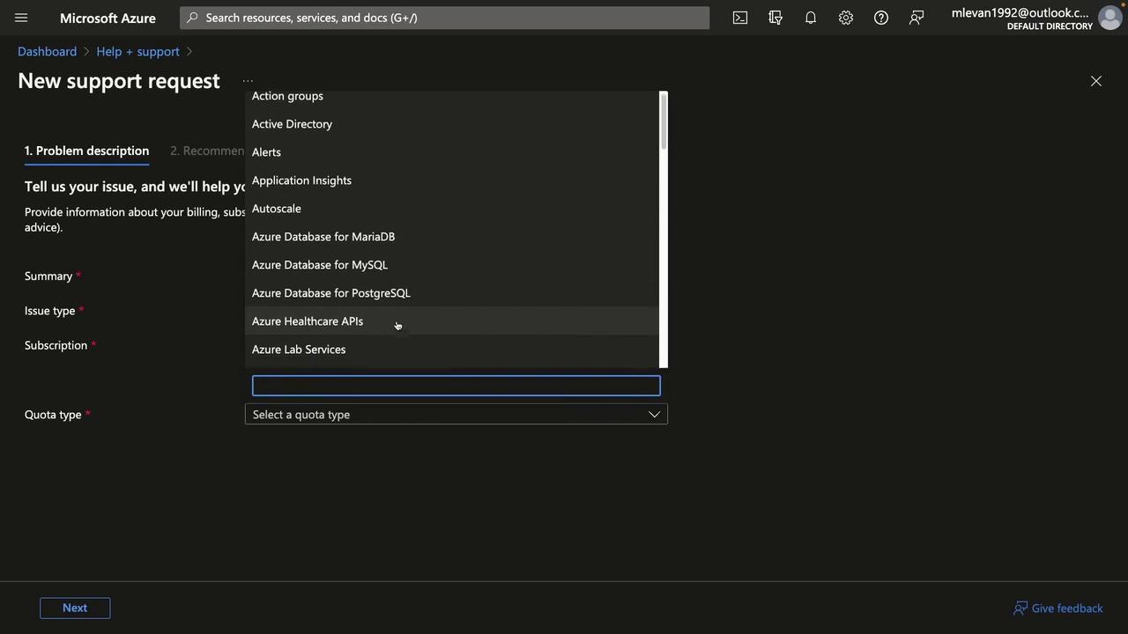Search resources, services, and docs box
This screenshot has height=634, width=1128.
(x=444, y=18)
